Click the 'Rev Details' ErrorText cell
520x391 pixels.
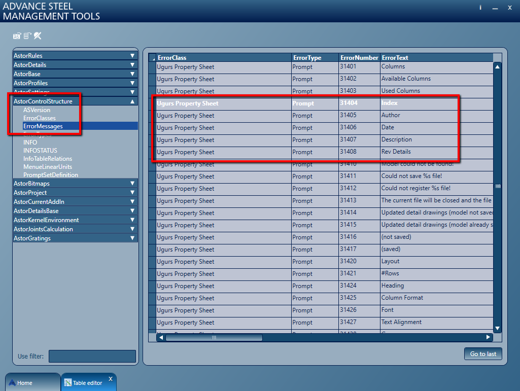click(437, 152)
